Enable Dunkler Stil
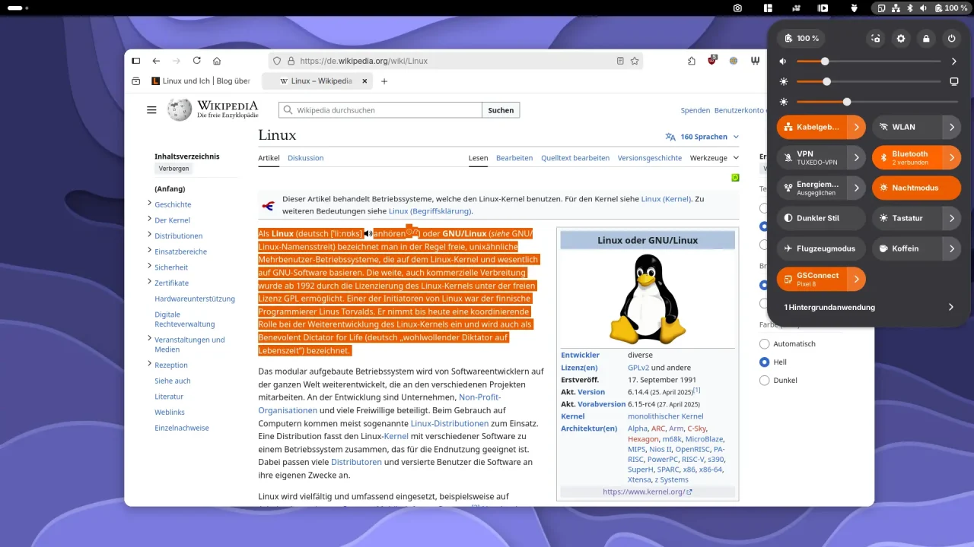974x547 pixels. coord(820,218)
